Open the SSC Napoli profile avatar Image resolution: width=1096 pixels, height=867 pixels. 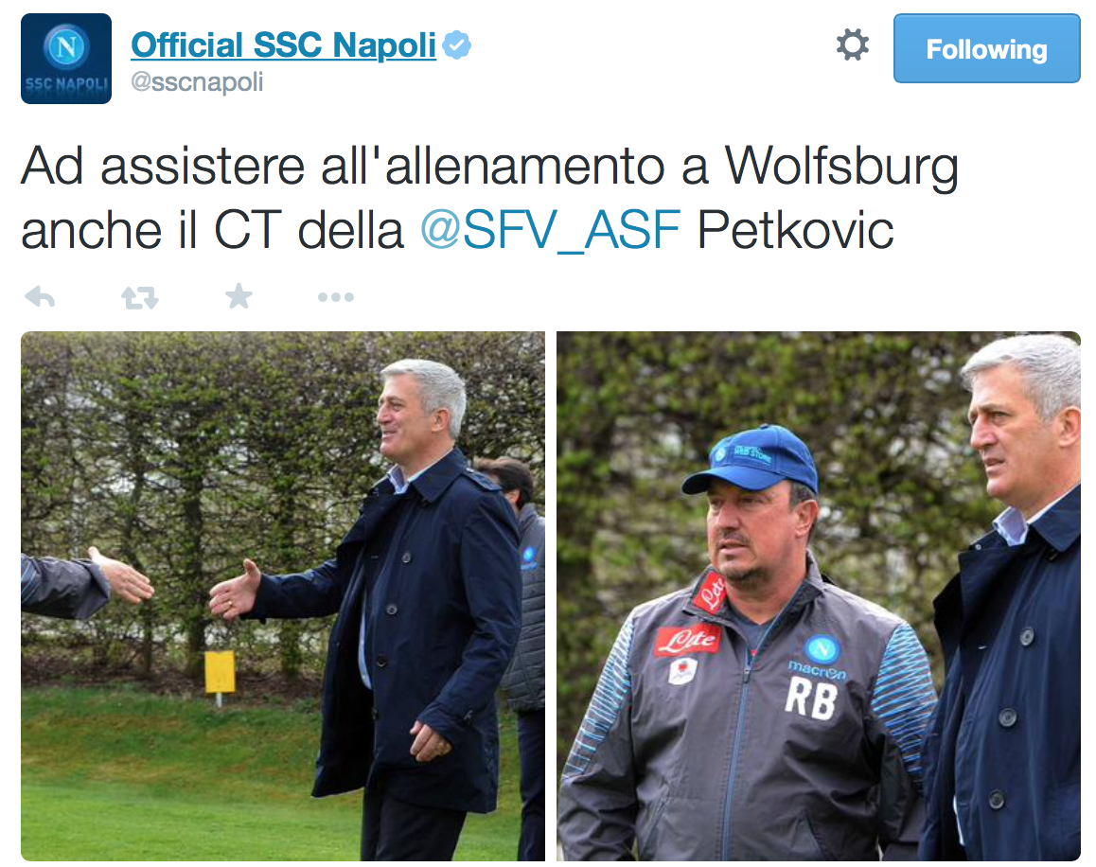[x=66, y=59]
